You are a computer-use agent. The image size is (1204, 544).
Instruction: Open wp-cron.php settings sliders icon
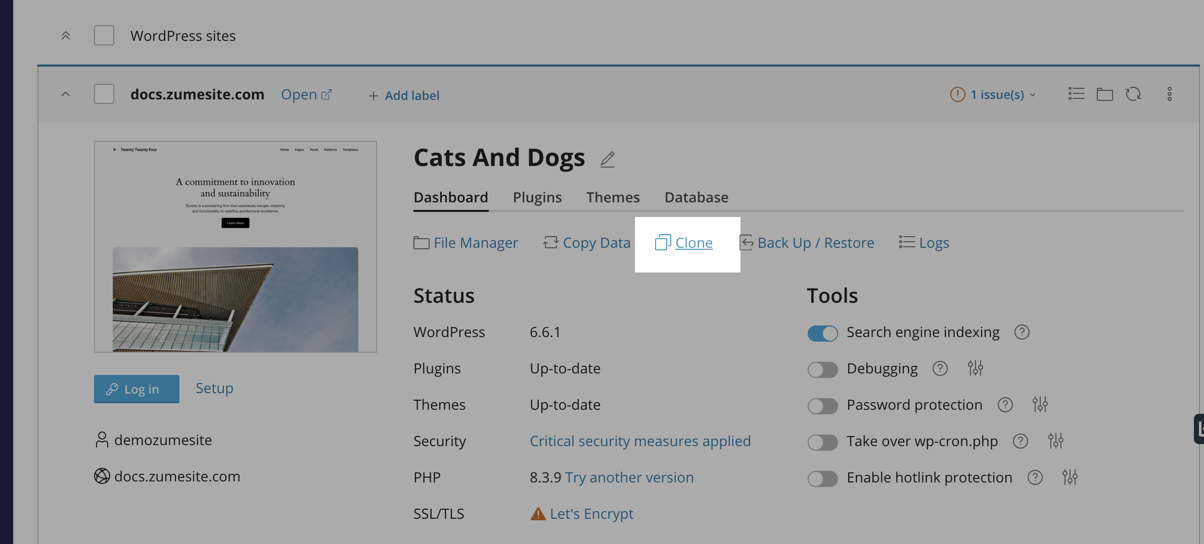(x=1056, y=441)
